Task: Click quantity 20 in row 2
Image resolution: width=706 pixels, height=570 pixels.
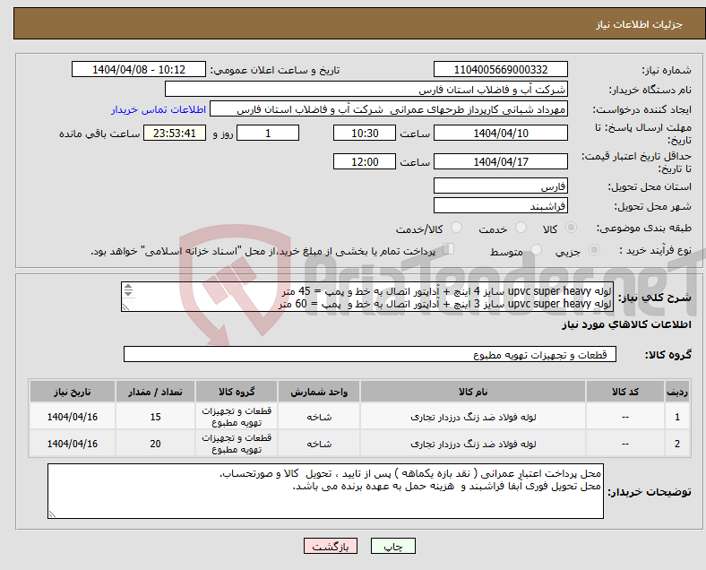Action: (x=155, y=444)
